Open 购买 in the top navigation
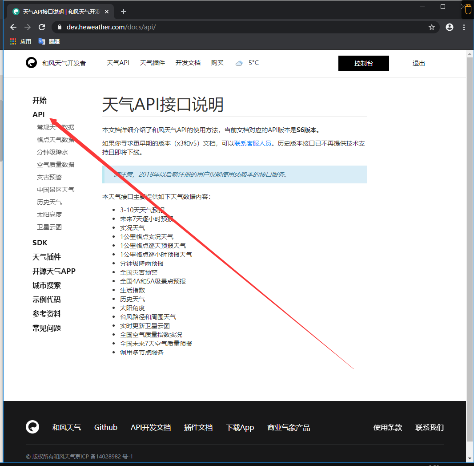 [217, 63]
